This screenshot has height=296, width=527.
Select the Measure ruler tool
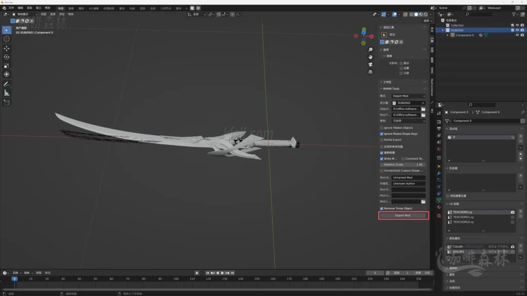click(7, 93)
